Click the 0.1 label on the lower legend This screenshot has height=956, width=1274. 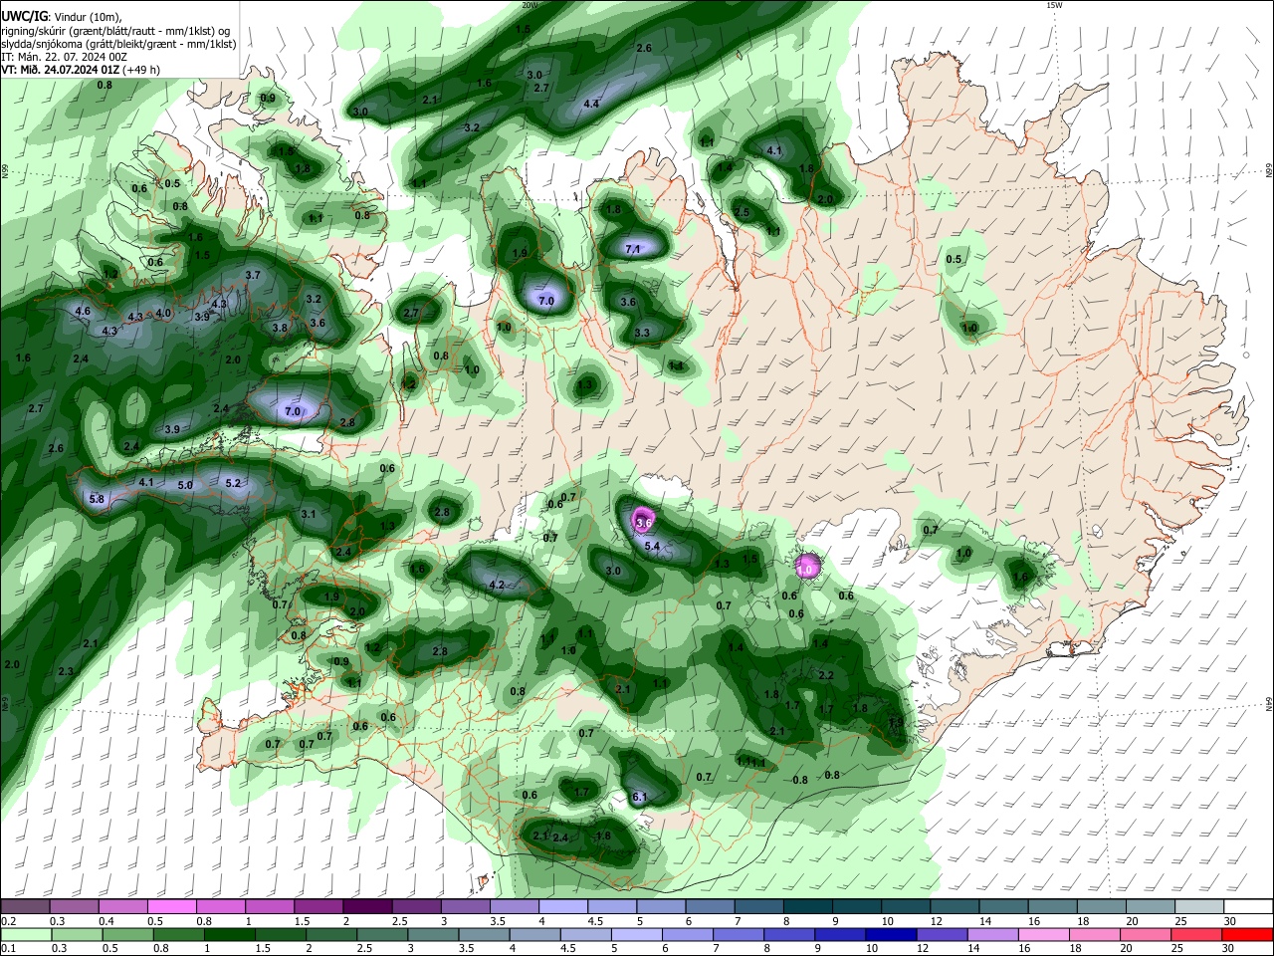coord(8,949)
